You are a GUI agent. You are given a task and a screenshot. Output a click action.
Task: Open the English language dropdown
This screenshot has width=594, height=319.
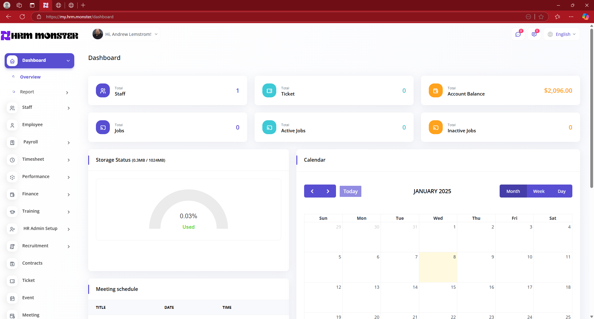[562, 34]
